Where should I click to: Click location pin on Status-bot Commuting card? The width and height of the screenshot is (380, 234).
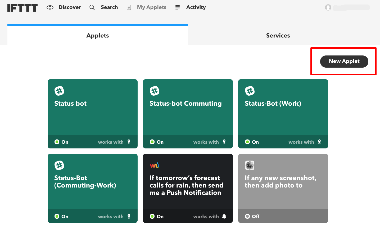point(224,142)
